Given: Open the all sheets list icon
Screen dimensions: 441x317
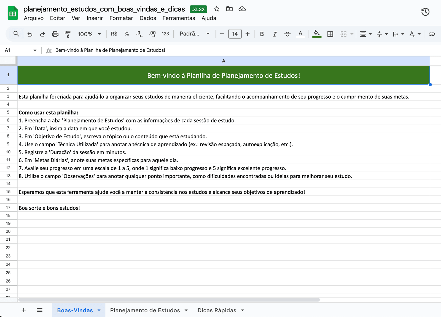Looking at the screenshot, I should tap(39, 310).
